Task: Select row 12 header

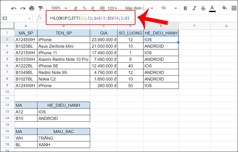Action: [7, 105]
